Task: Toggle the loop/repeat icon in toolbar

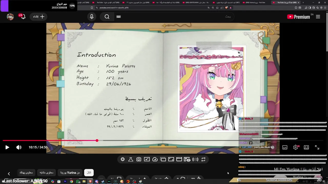Action: tap(203, 159)
